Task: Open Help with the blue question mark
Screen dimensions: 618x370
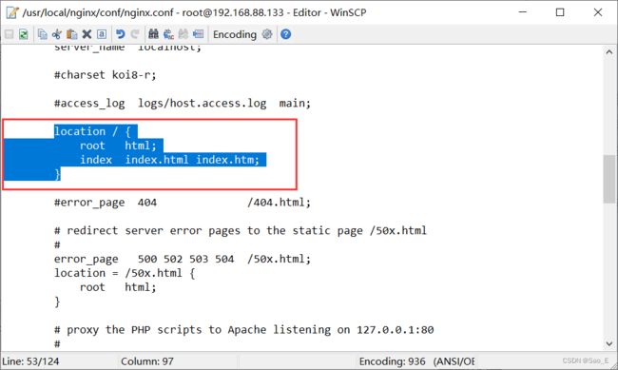Action: [286, 34]
